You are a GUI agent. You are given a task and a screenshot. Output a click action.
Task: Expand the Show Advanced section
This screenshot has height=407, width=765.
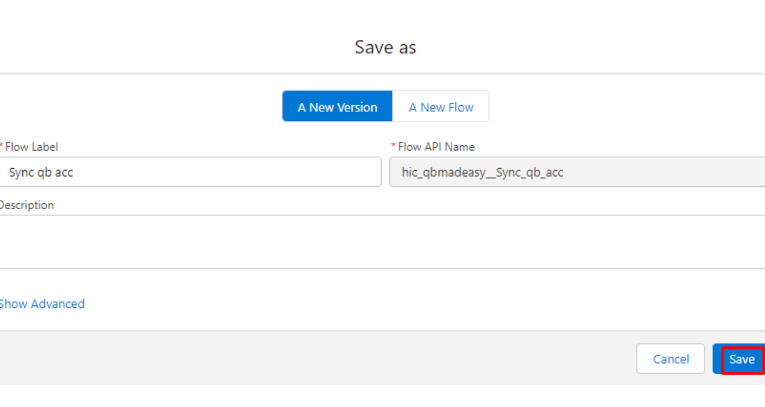(42, 304)
